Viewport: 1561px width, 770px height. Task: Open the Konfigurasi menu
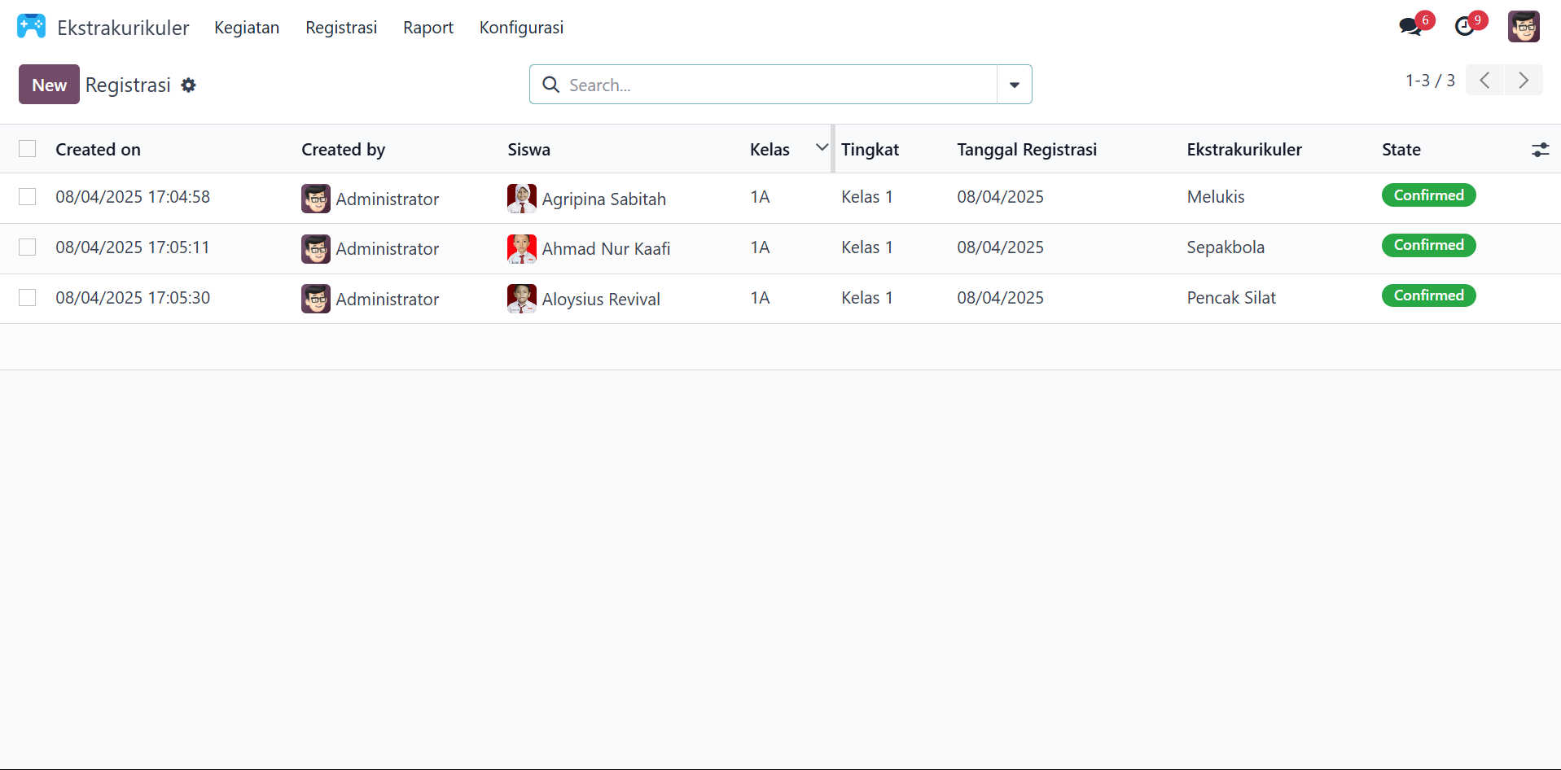point(521,28)
